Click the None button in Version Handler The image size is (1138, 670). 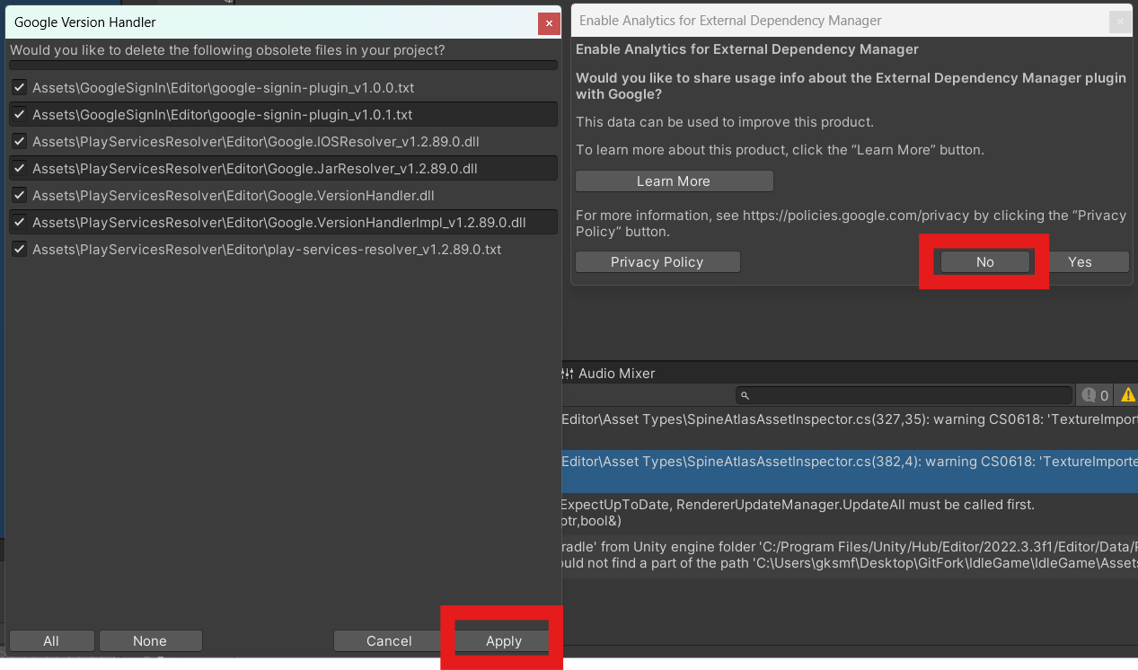(150, 640)
